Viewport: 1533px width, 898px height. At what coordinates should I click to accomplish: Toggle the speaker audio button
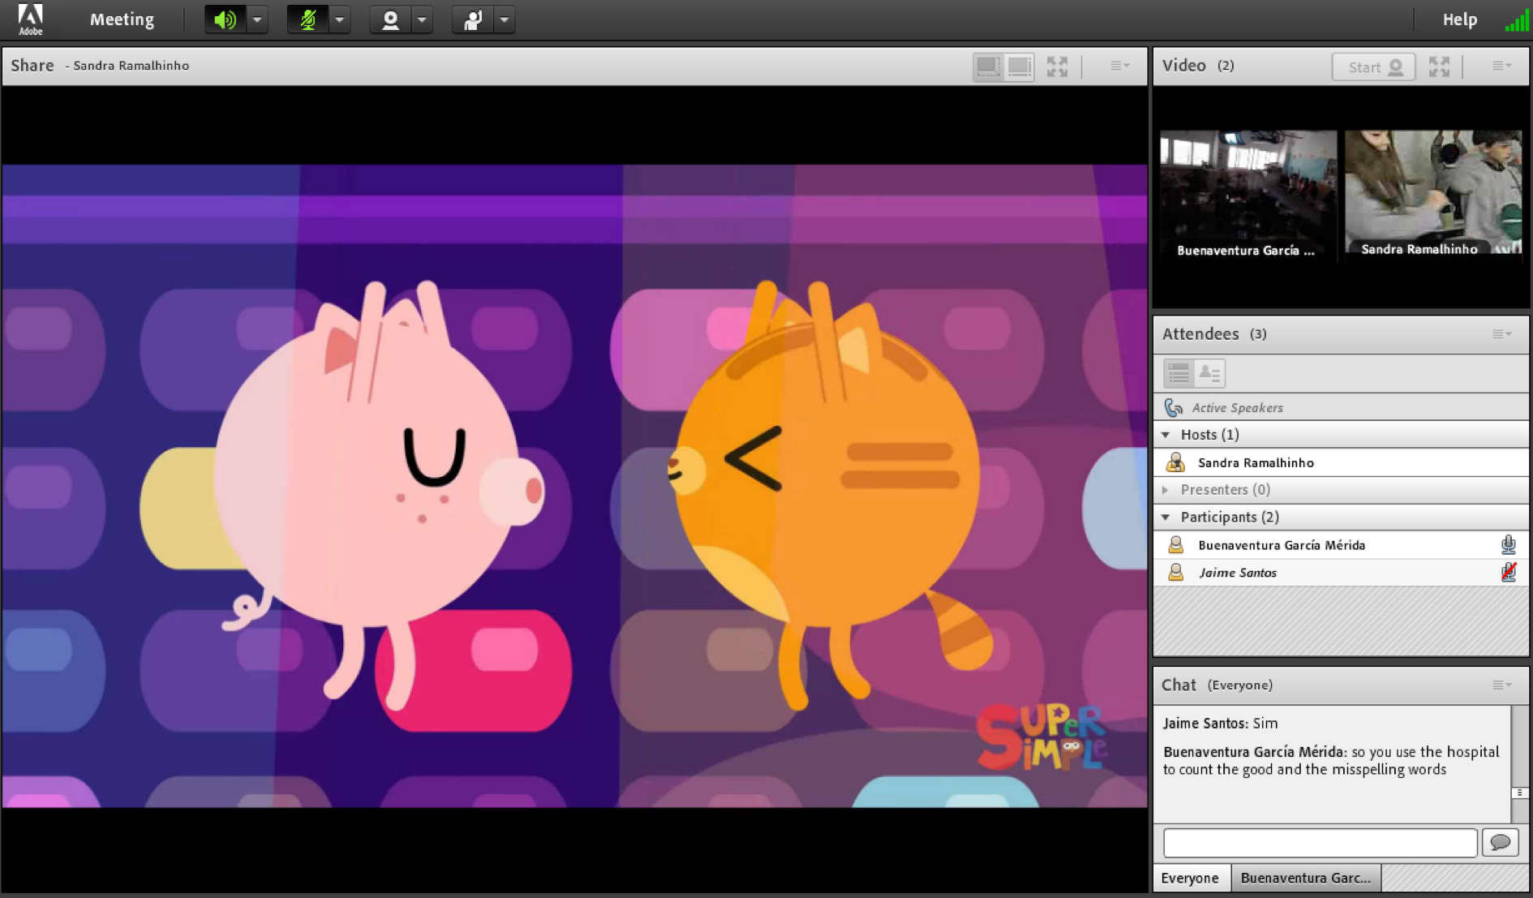(x=225, y=19)
